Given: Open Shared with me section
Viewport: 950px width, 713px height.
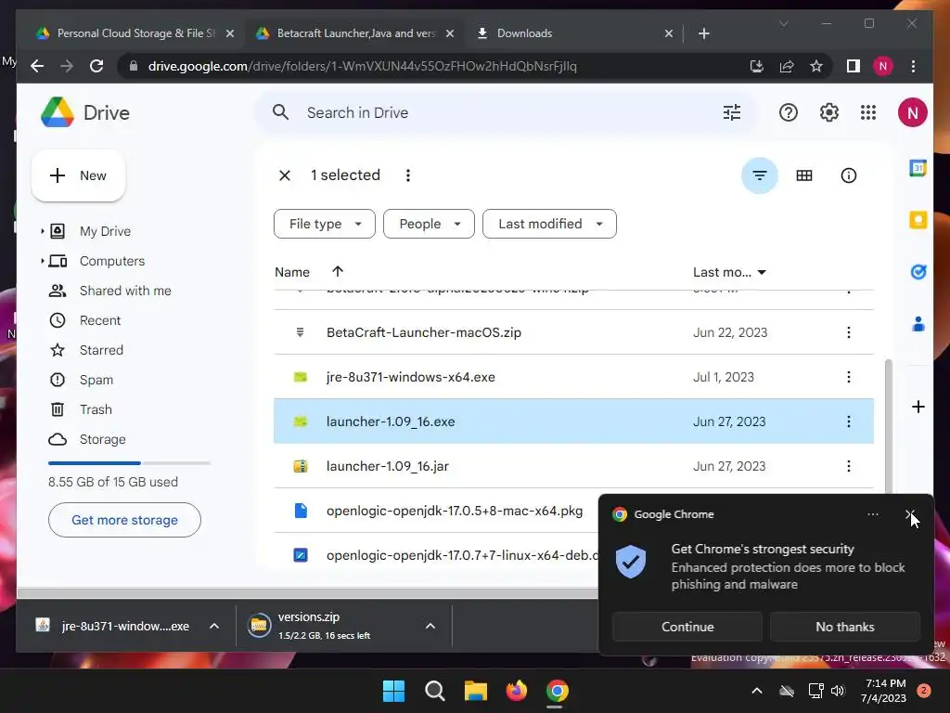Looking at the screenshot, I should (x=125, y=291).
